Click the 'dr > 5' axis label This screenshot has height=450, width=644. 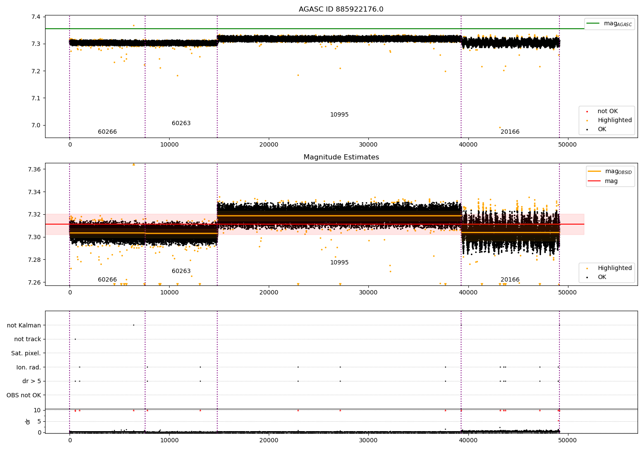(x=32, y=381)
